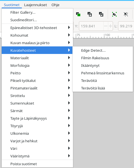Increase Y value with the plus button

point(111,26)
